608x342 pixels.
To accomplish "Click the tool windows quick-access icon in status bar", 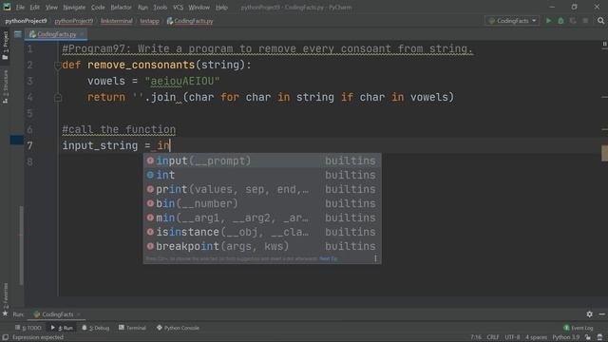I will click(5, 337).
